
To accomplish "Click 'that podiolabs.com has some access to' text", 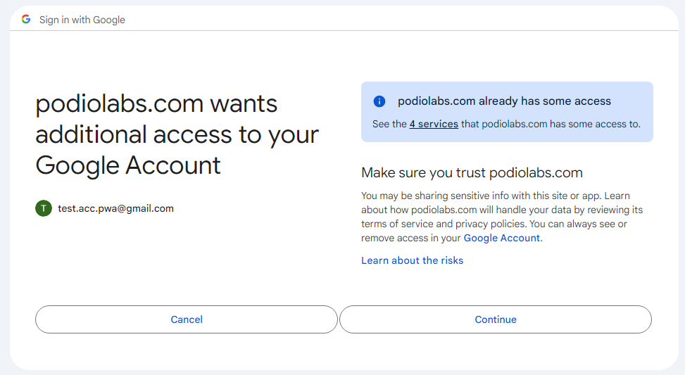I will (551, 124).
